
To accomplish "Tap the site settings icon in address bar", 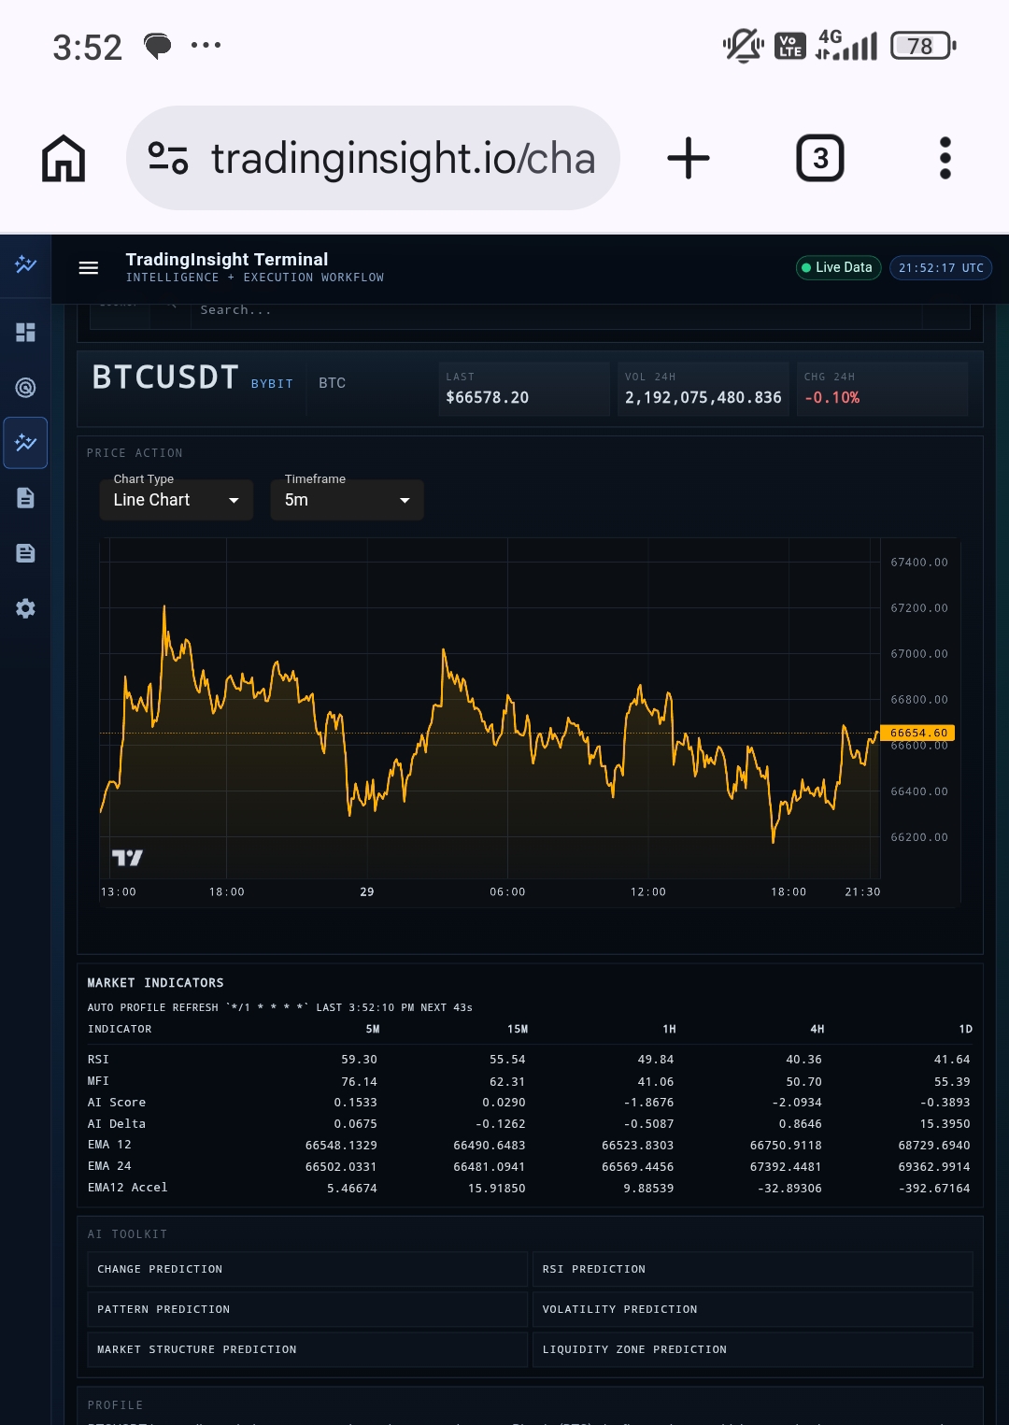I will tap(168, 158).
